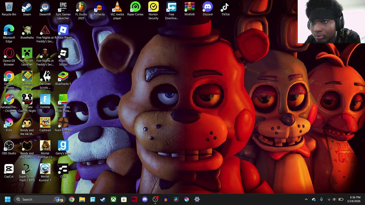
Task: Open the Fortnite desktop shortcut
Action: pyautogui.click(x=45, y=102)
